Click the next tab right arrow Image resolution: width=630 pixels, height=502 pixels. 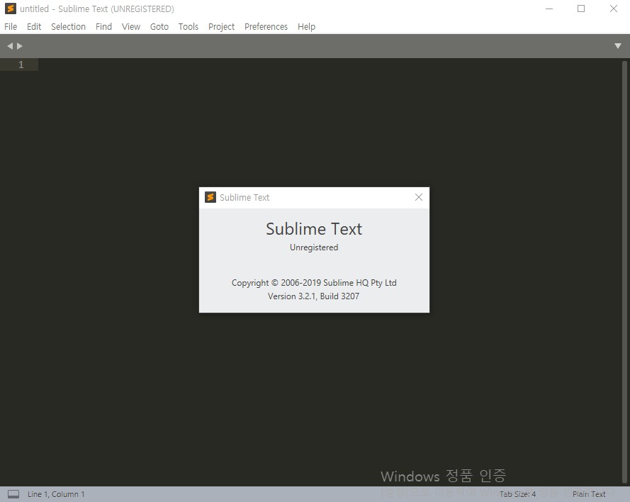click(19, 46)
